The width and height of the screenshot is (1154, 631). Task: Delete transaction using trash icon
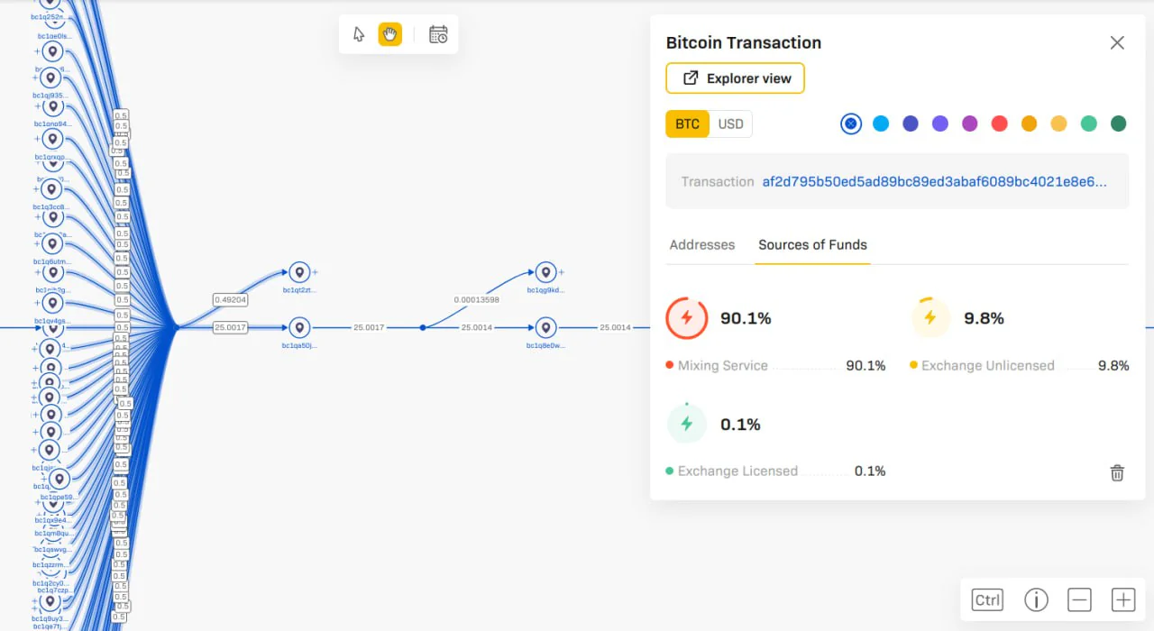click(1117, 472)
